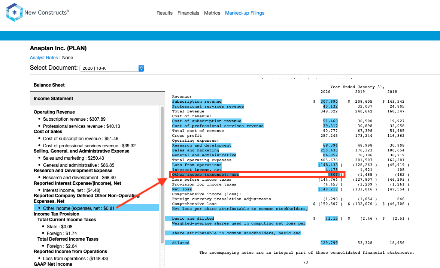Screen dimensions: 440x268
Task: Click 'Net loss per share attributable' line
Action: click(x=240, y=209)
